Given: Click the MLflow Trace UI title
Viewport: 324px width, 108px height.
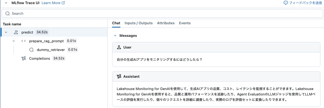Looking at the screenshot, I should pos(26,3).
